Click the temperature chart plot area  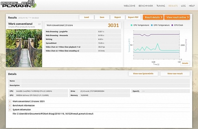[x=156, y=45]
